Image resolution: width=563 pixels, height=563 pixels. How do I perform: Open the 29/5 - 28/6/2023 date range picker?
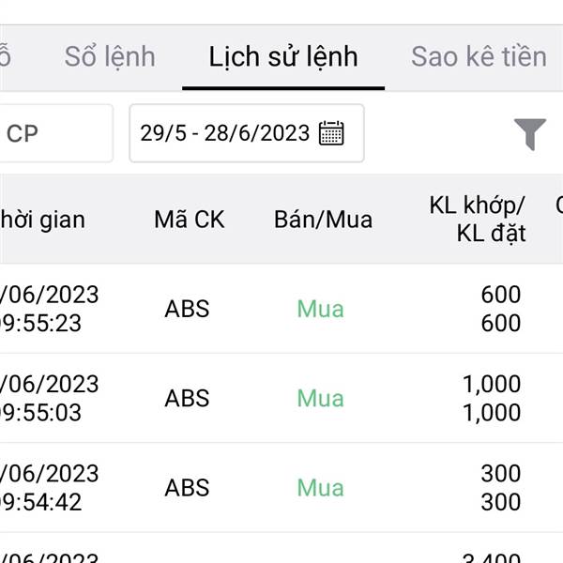(247, 133)
